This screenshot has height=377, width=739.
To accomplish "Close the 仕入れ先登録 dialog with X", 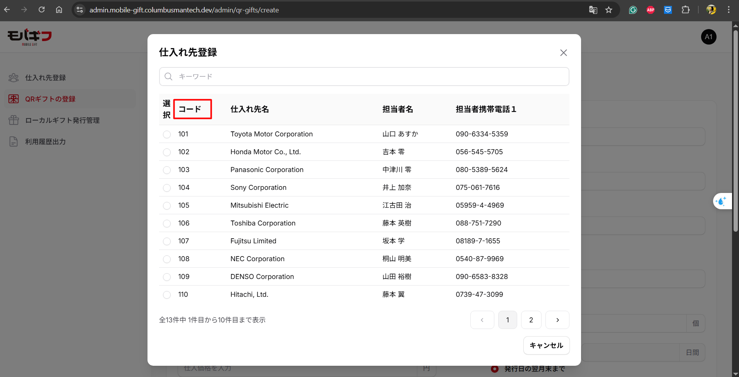I will [563, 53].
